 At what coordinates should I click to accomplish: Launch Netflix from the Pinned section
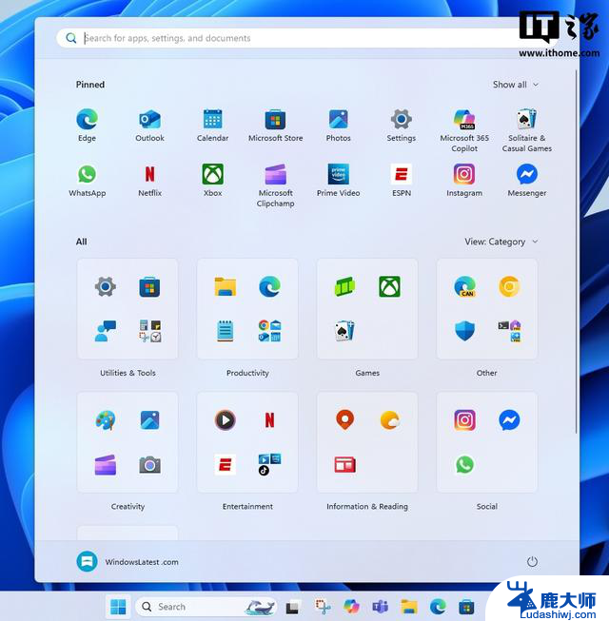(x=149, y=180)
